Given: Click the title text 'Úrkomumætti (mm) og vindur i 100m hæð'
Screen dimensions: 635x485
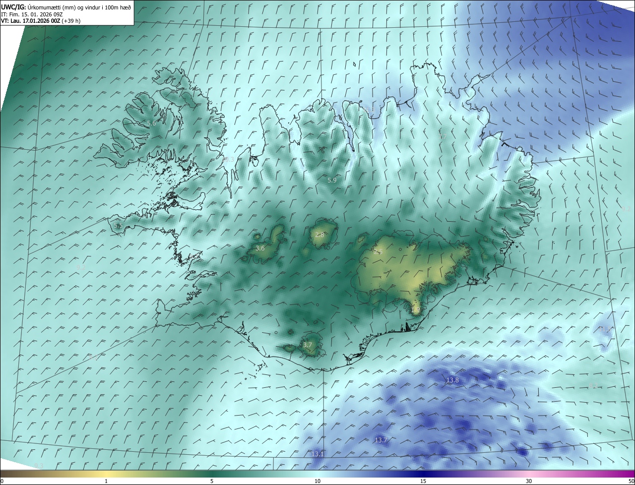Looking at the screenshot, I should pyautogui.click(x=79, y=7).
